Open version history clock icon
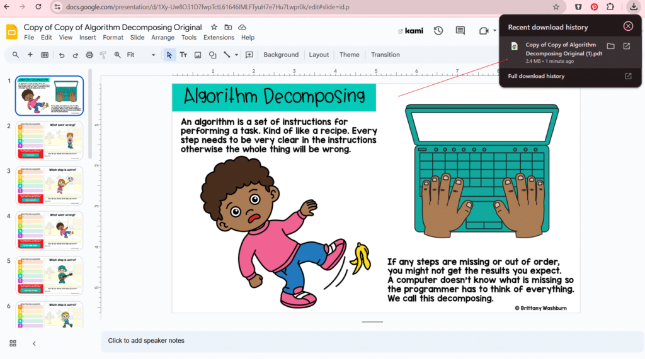 click(438, 31)
